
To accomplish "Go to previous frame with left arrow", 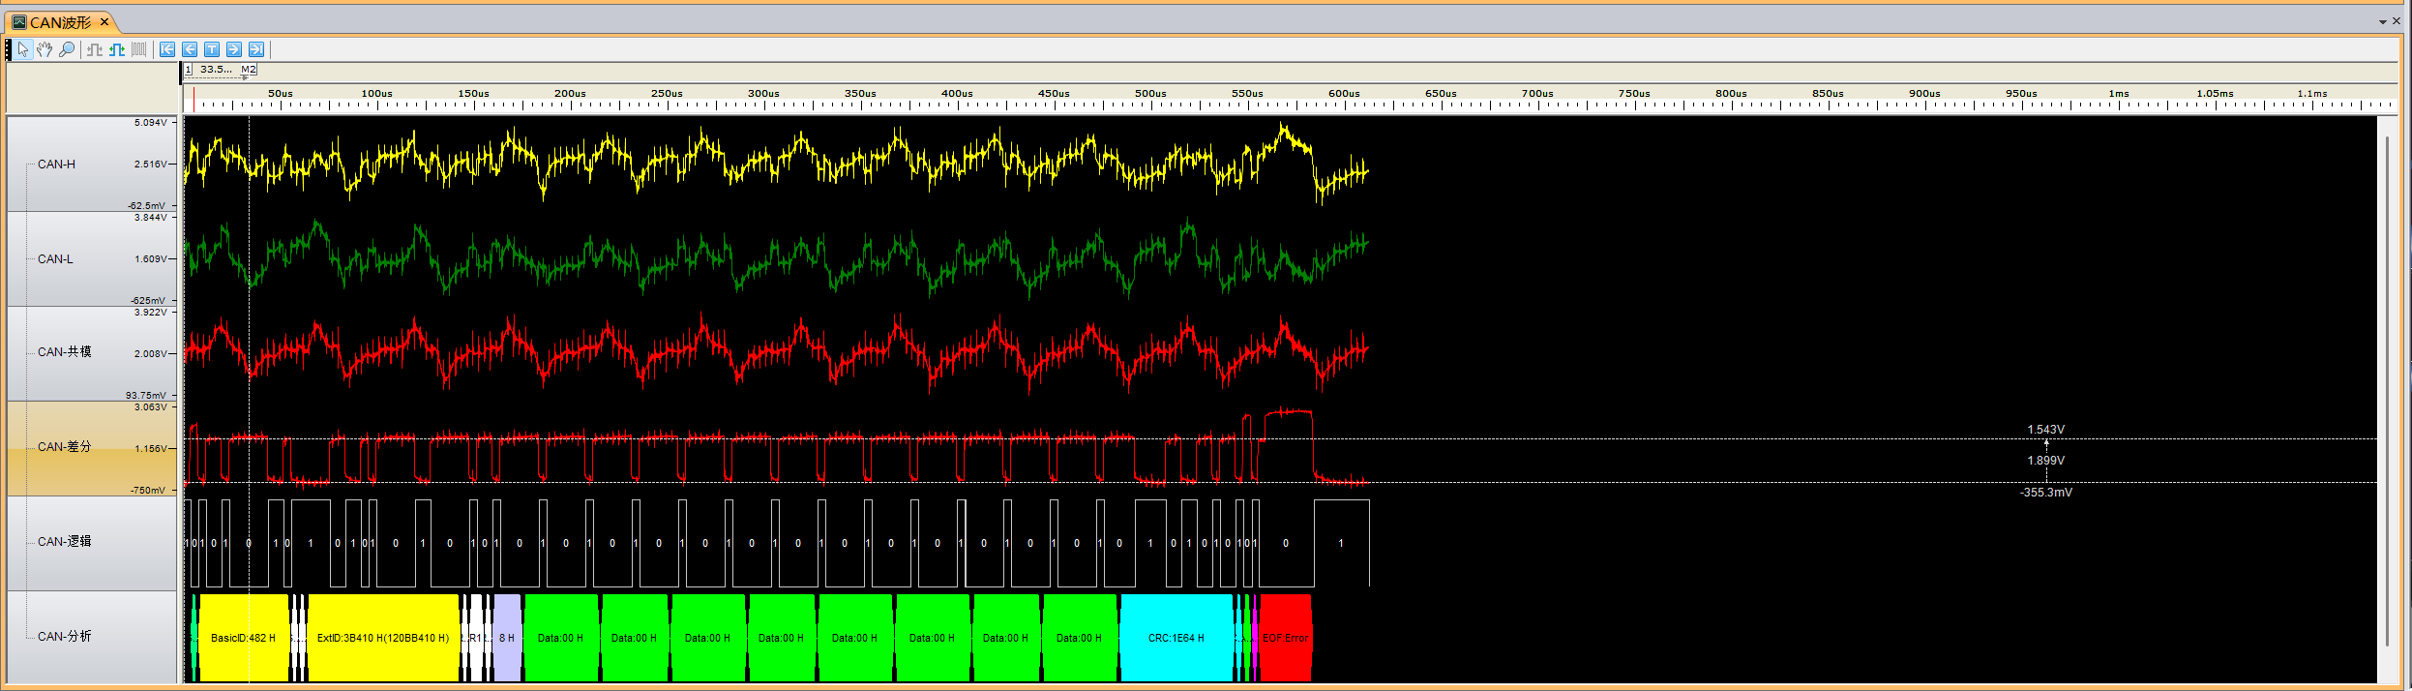I will click(190, 49).
